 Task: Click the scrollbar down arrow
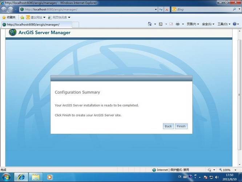[239, 165]
